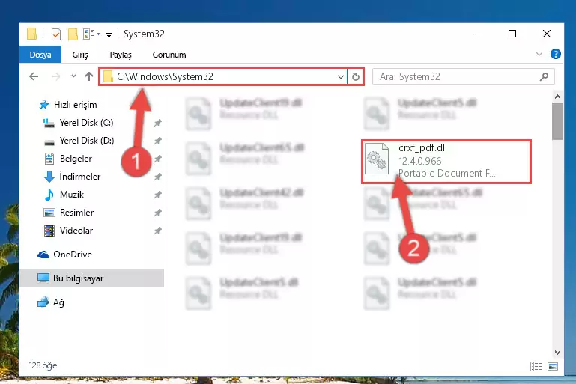Open the Customize Quick Access Toolbar arrow
Screen dimensions: 576x384
click(109, 35)
